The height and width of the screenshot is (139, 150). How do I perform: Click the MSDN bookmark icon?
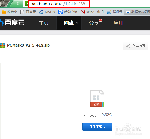[x=41, y=12]
